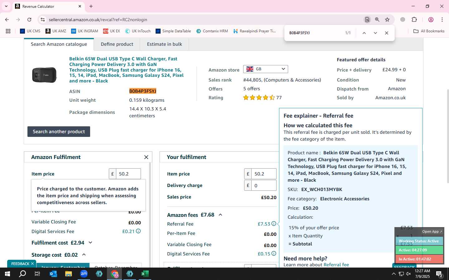
Task: Click the Amazon Fulfilment Item price field
Action: point(128,174)
